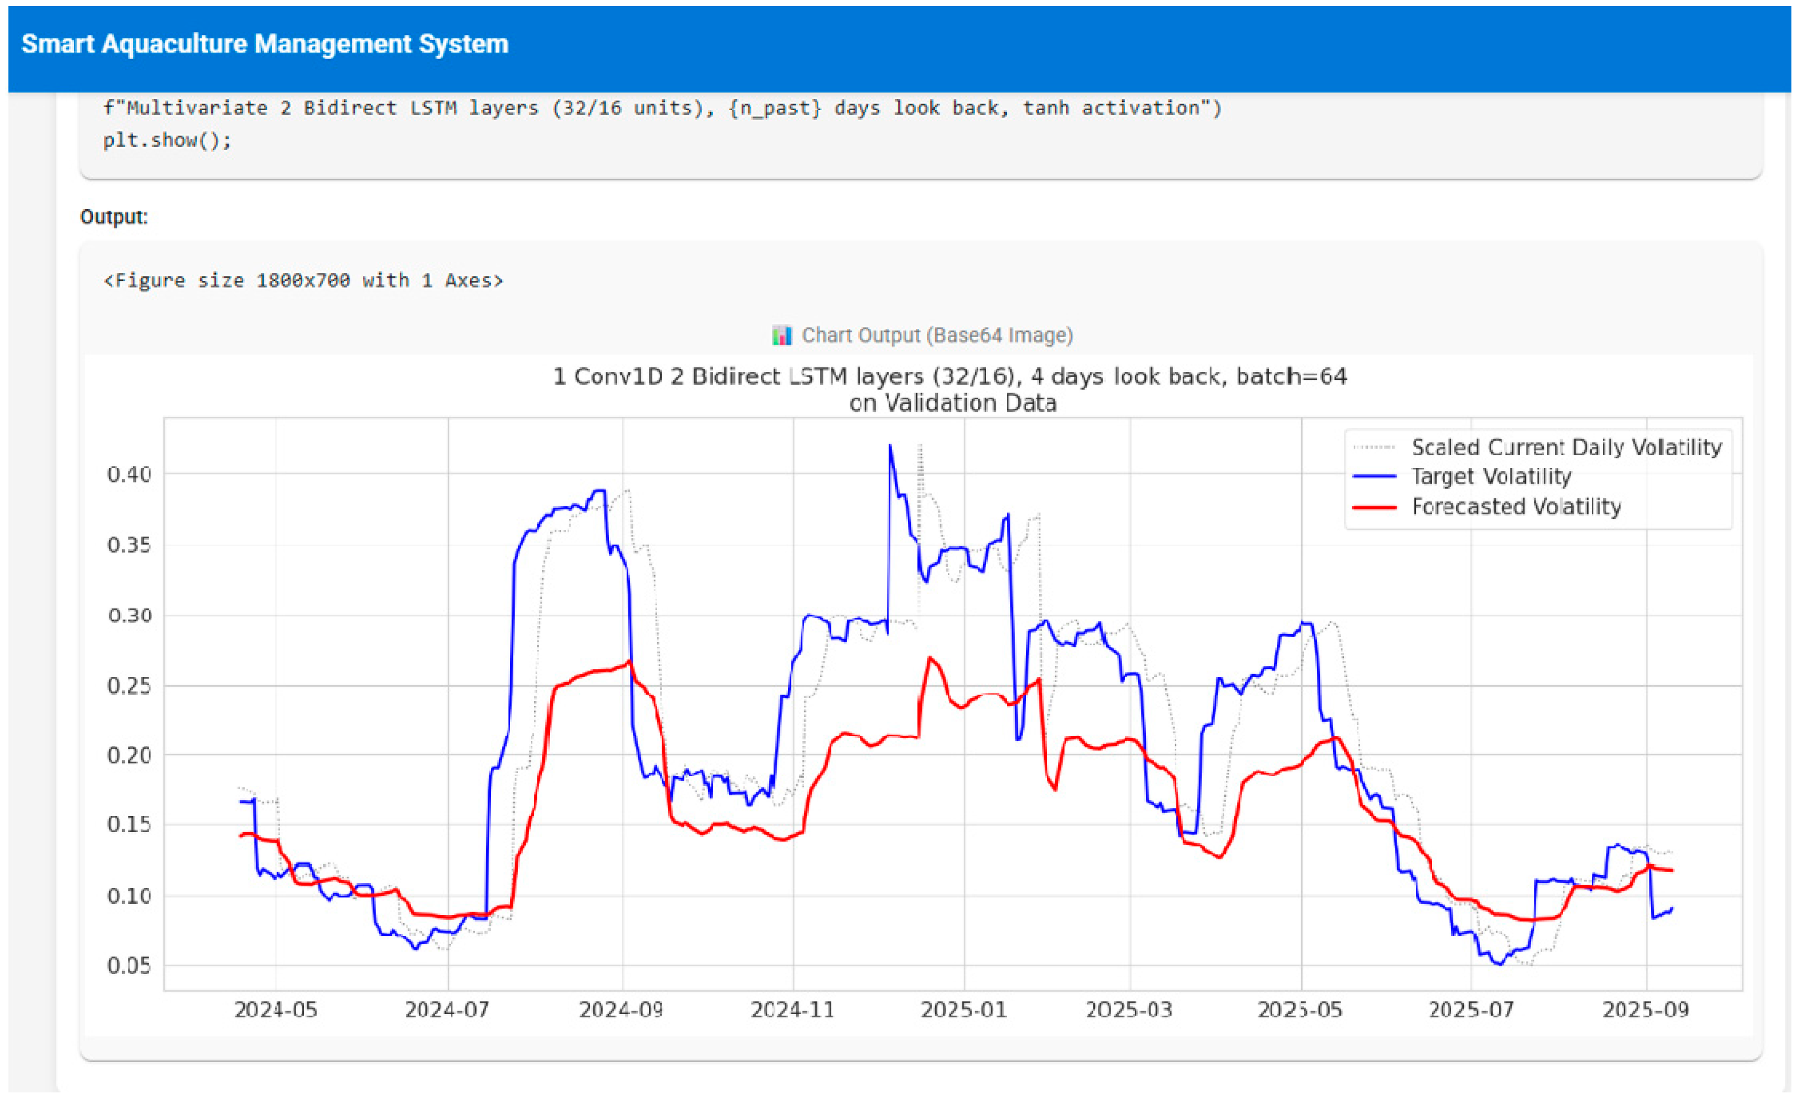Click the bar chart icon beside Chart Output
The width and height of the screenshot is (1798, 1099).
click(x=781, y=336)
